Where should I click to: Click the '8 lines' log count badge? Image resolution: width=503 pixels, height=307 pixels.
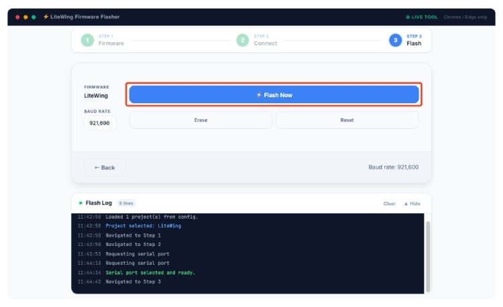[x=127, y=203]
